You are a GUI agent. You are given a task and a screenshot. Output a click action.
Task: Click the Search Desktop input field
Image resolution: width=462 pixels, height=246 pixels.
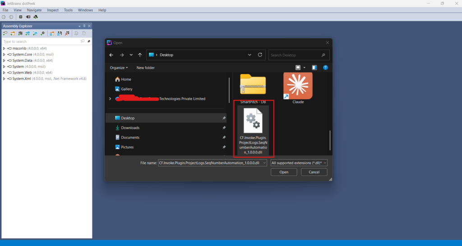(295, 55)
